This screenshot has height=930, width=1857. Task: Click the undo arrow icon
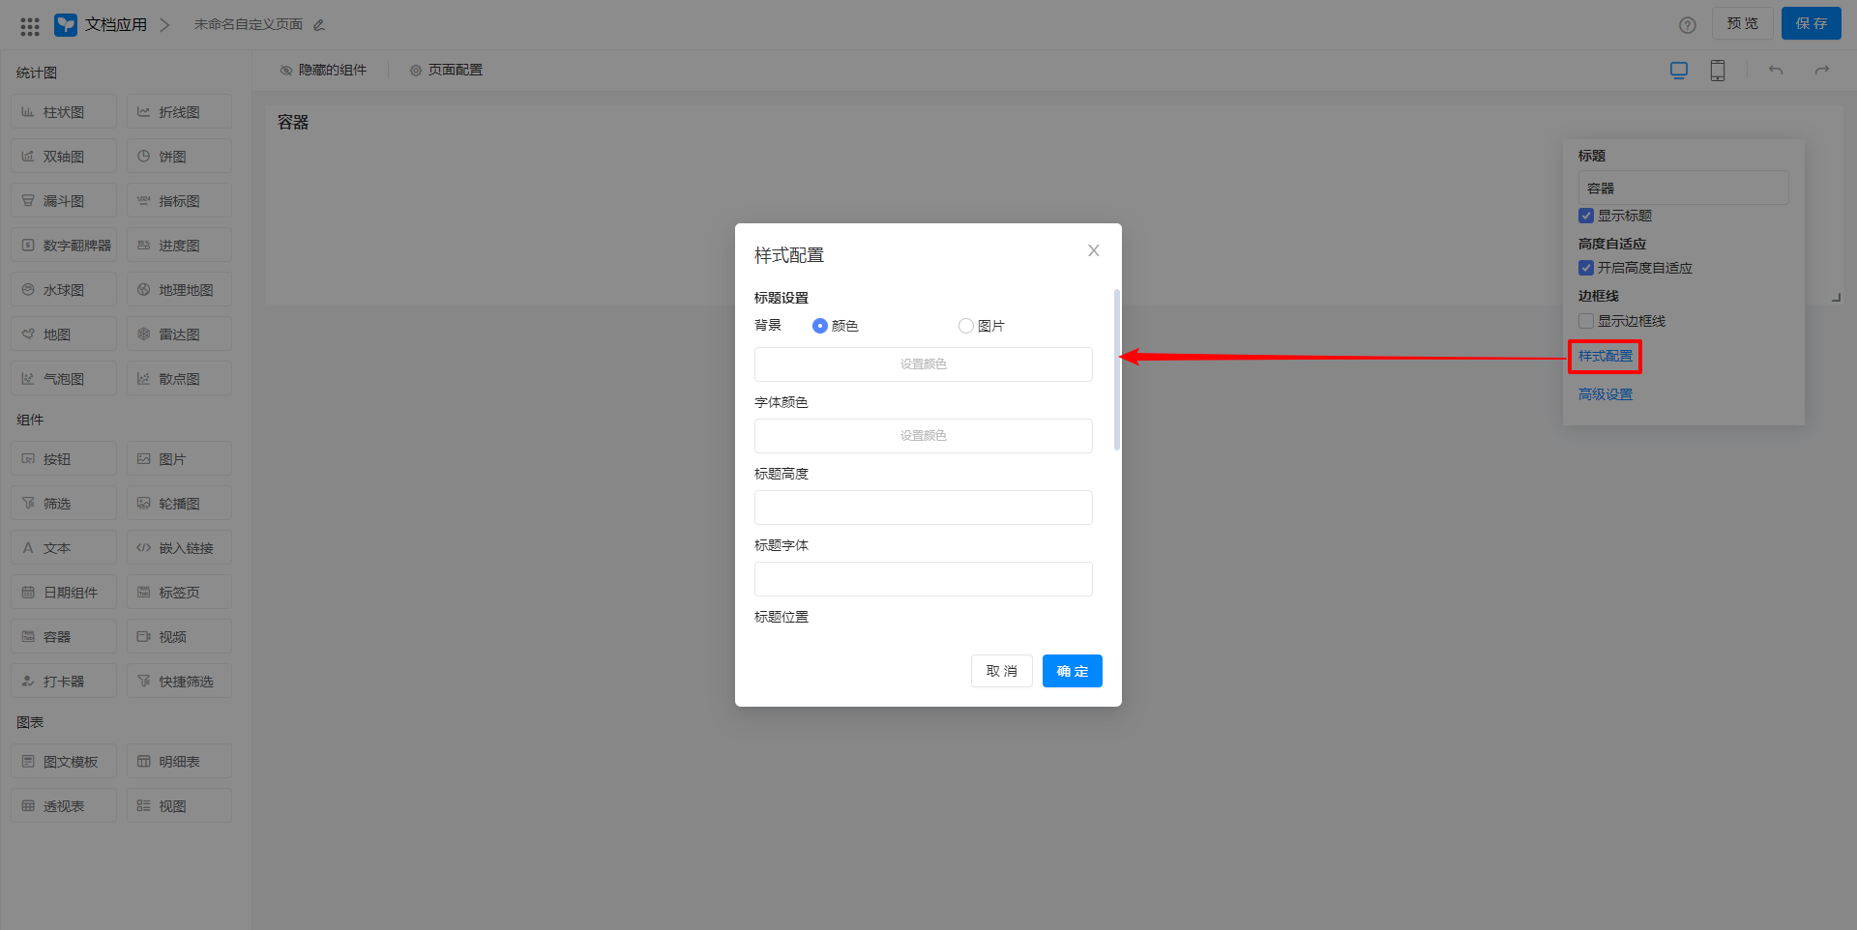pyautogui.click(x=1776, y=71)
